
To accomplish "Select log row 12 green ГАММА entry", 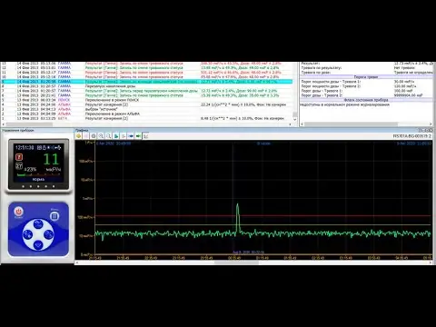I will point(146,68).
